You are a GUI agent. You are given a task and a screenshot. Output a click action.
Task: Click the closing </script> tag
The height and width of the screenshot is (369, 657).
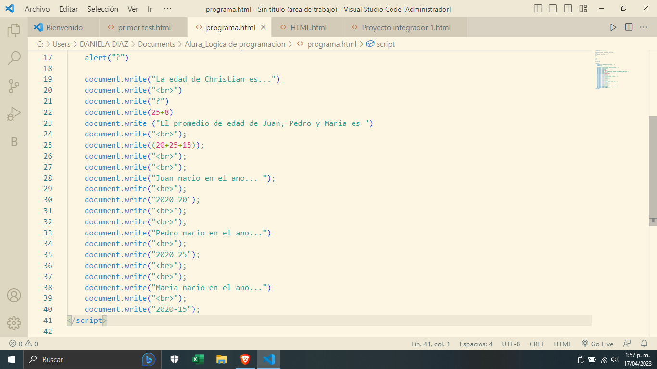[x=87, y=320]
